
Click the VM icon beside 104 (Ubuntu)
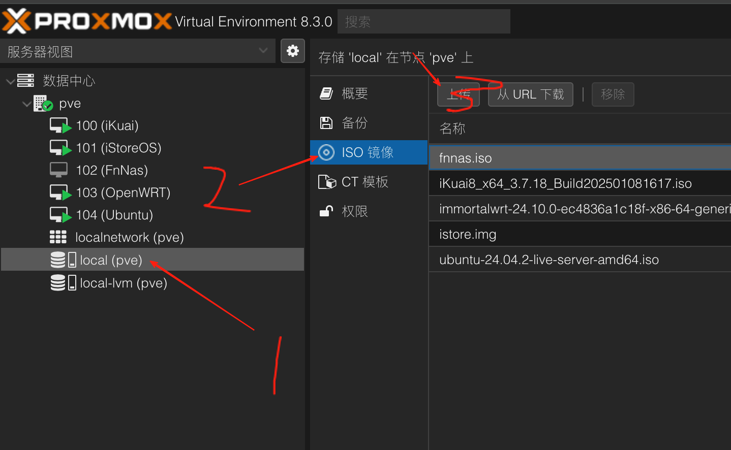coord(60,215)
